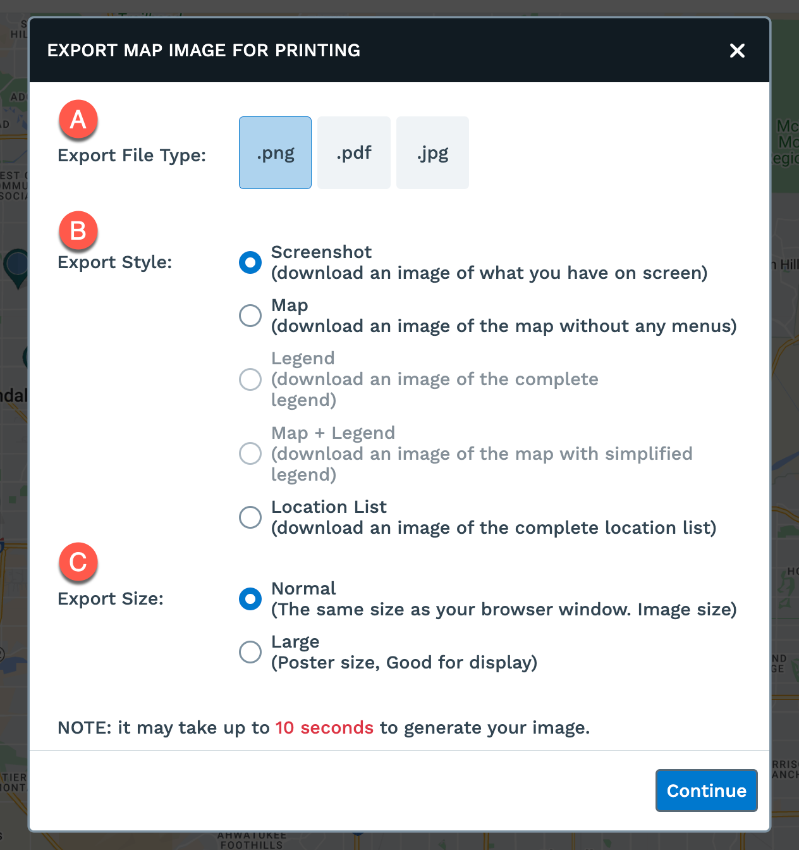Click the Export Style label

coord(114,262)
